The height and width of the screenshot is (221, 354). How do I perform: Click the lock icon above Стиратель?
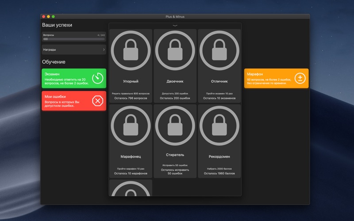point(175,126)
